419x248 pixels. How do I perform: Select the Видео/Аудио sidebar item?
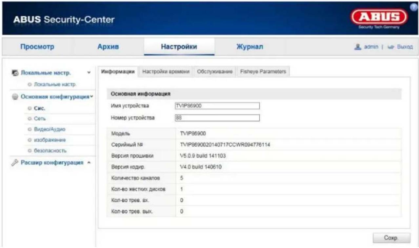tap(50, 129)
